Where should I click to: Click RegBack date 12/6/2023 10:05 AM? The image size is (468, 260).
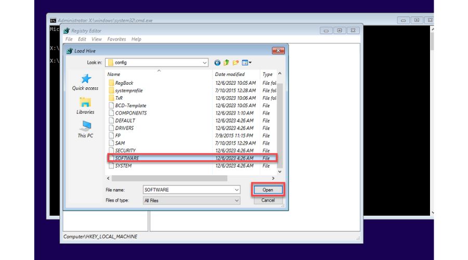click(236, 83)
